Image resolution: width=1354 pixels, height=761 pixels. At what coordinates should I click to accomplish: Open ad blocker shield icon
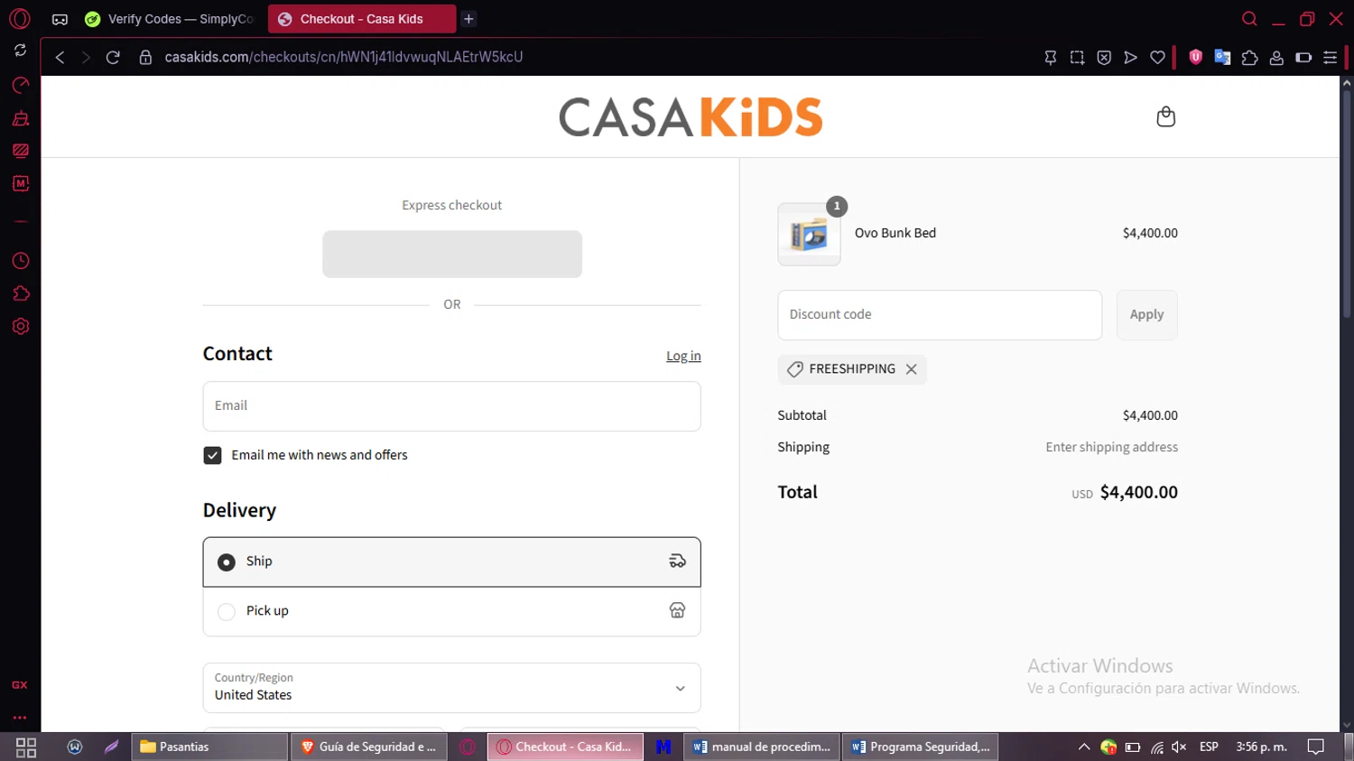tap(1104, 57)
